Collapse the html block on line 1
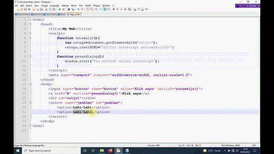Viewport: 274px width, 154px height. pos(30,20)
